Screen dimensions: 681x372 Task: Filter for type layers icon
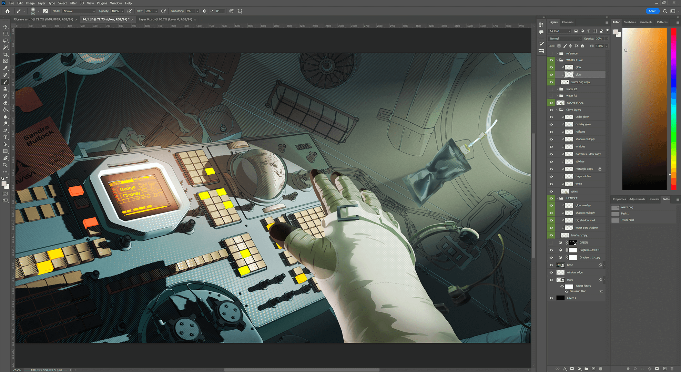(x=589, y=31)
